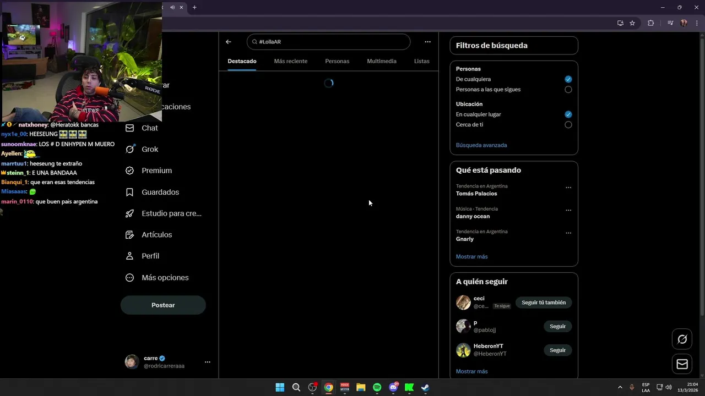Open the Premium badge icon
The height and width of the screenshot is (396, 705).
[x=129, y=170]
